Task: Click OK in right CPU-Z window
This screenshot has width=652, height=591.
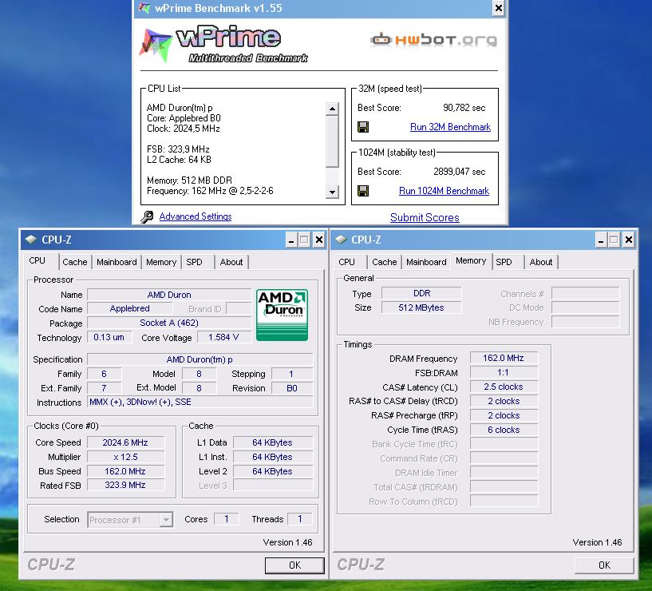Action: pyautogui.click(x=604, y=565)
